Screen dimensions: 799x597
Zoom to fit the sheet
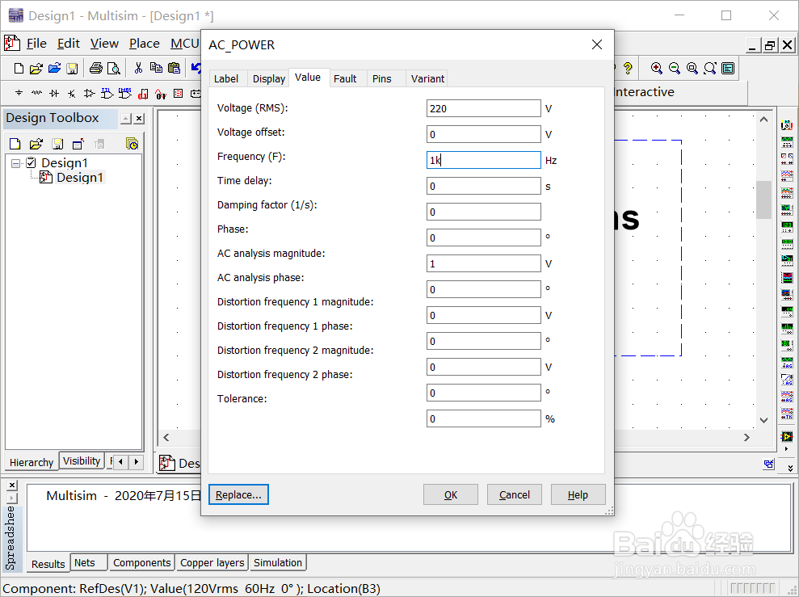[710, 68]
